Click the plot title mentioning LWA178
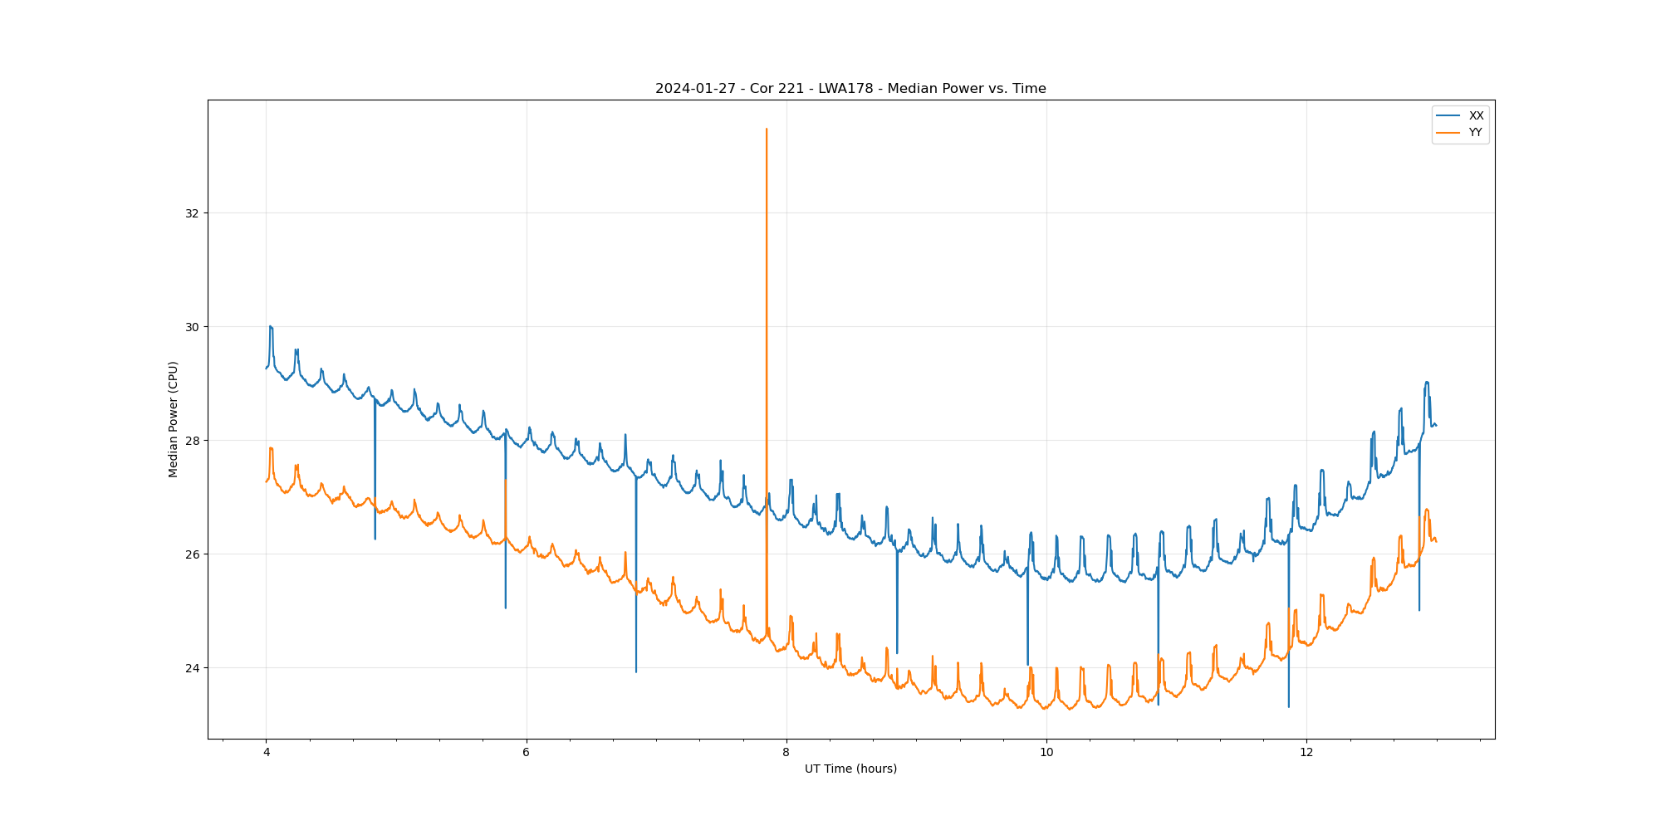Image resolution: width=1661 pixels, height=830 pixels. click(850, 89)
